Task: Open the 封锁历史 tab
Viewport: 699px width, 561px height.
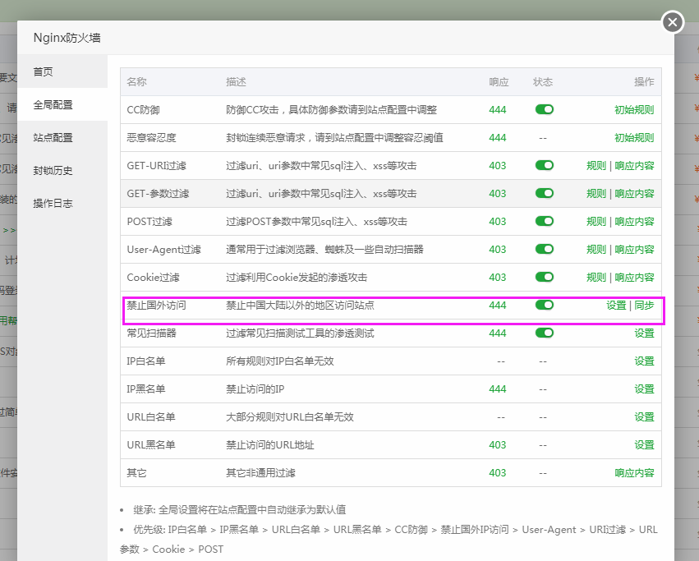Action: [62, 170]
